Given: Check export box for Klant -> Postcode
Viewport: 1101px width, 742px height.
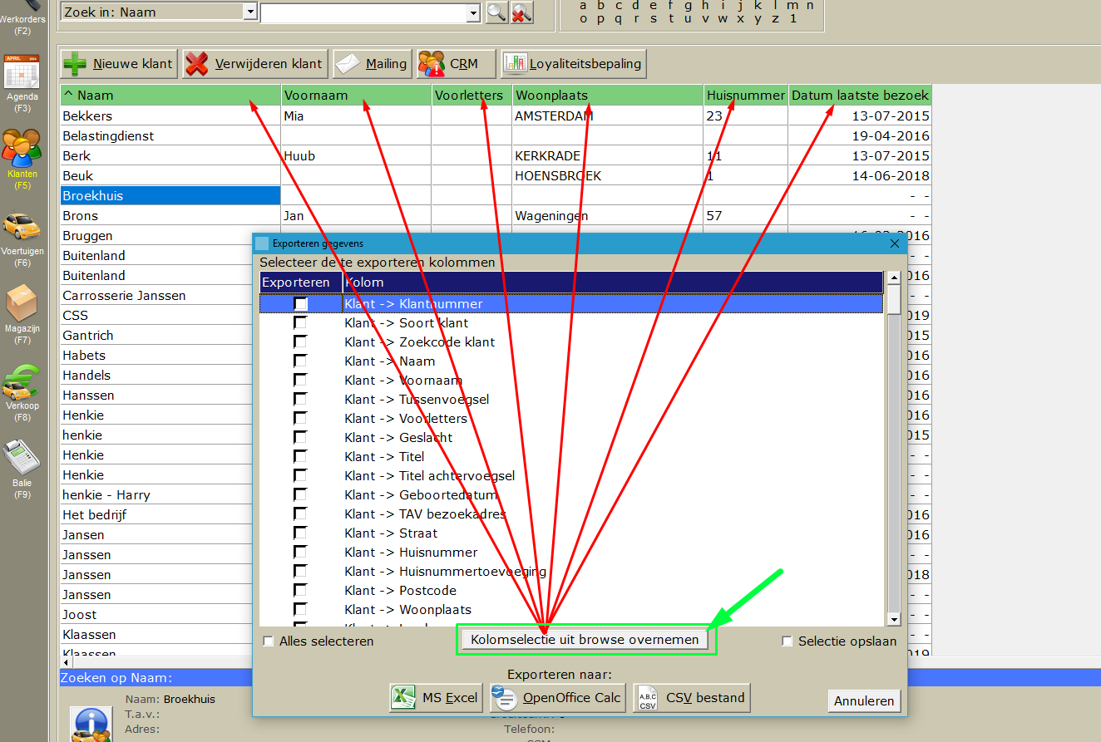Looking at the screenshot, I should click(x=300, y=591).
